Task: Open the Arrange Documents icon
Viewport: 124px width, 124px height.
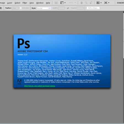Action: (98, 3)
